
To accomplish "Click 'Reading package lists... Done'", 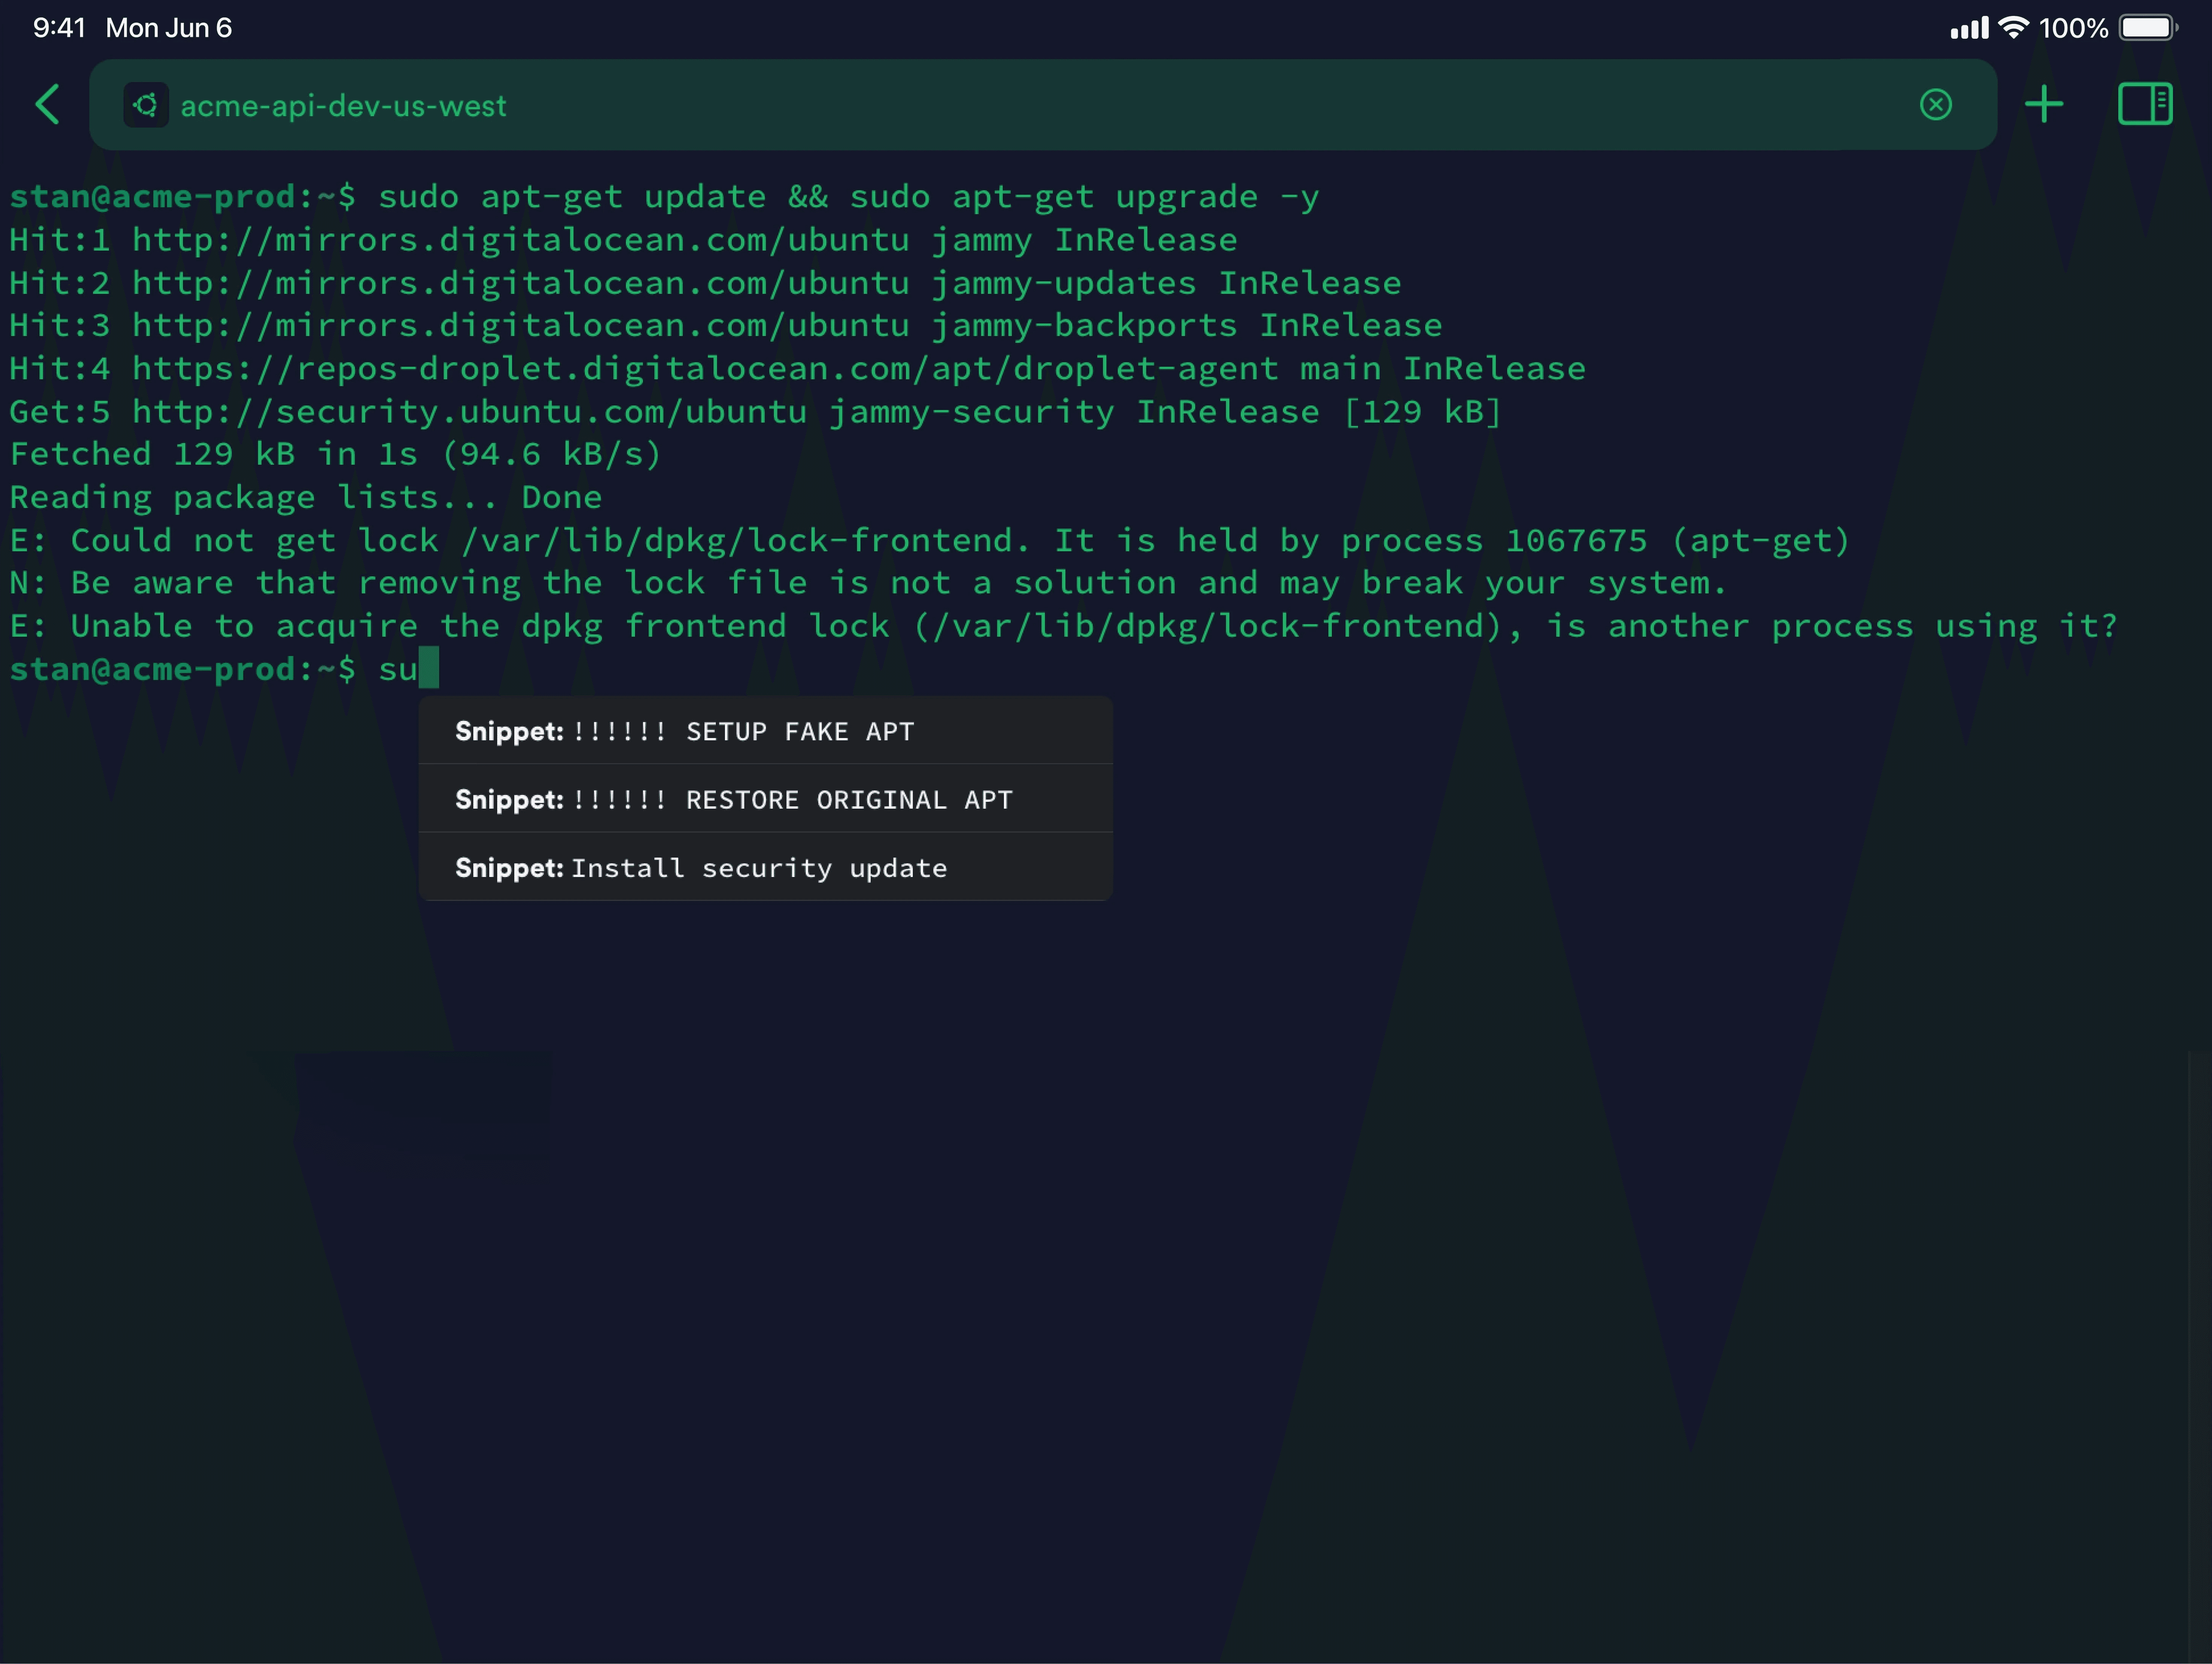I will pyautogui.click(x=306, y=497).
